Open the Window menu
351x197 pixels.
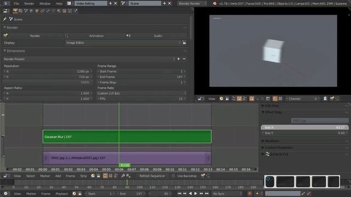click(45, 3)
